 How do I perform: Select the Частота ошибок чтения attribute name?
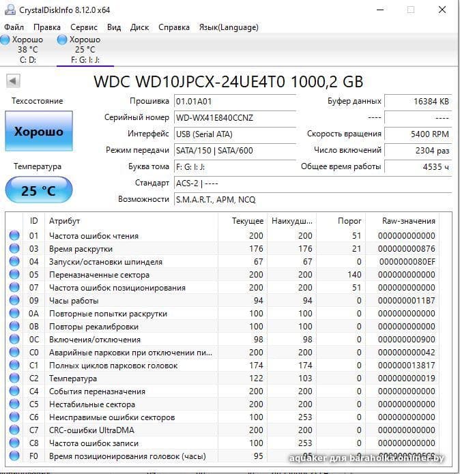(94, 236)
